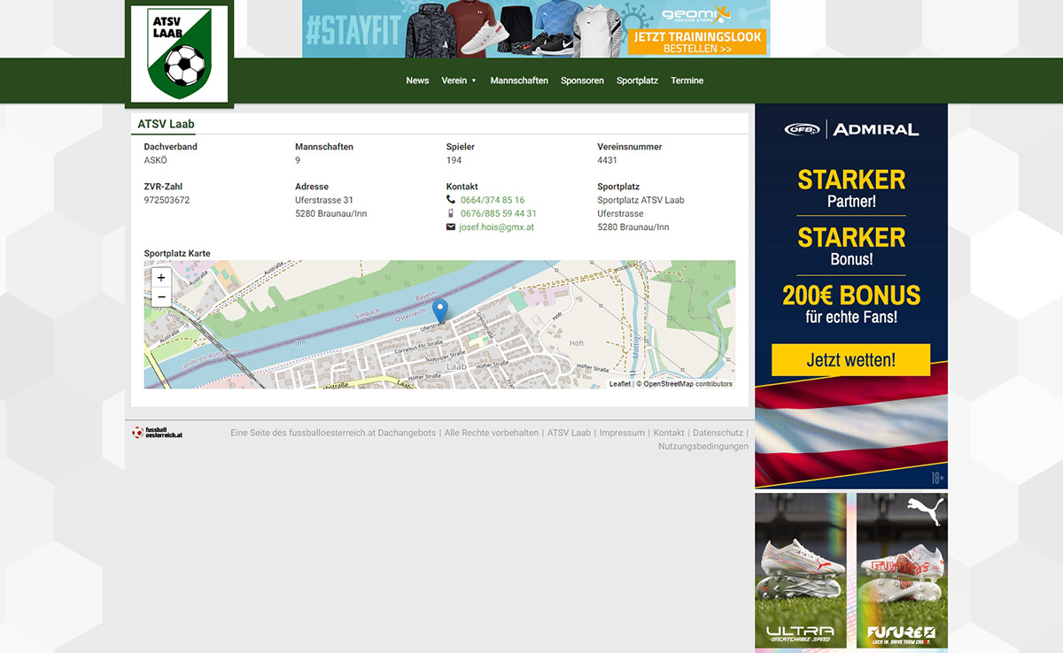
Task: Click the Puma Ultra boot ad image
Action: [801, 571]
